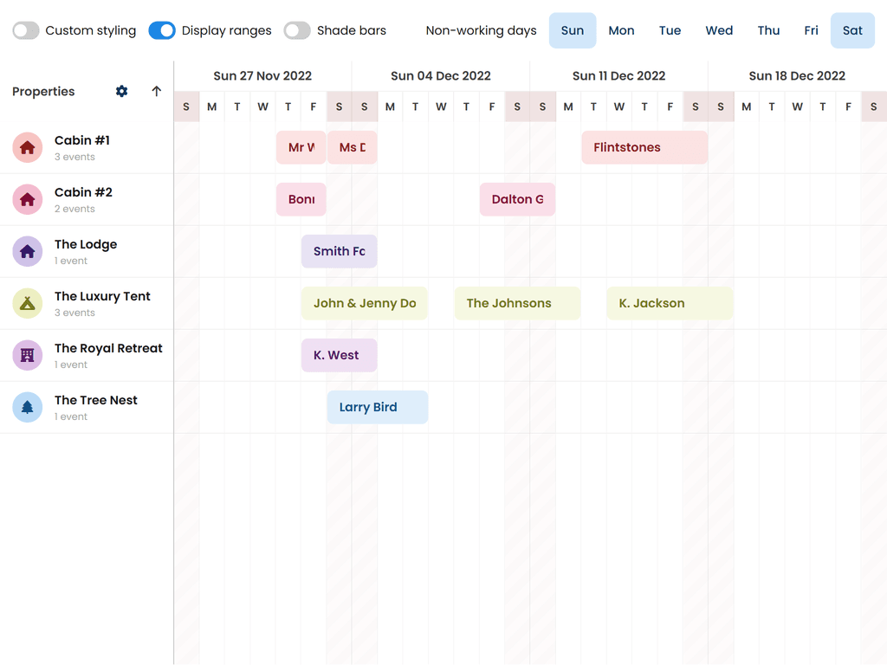Select The Johnsons event in Luxury Tent row
The image size is (887, 665).
(x=517, y=303)
